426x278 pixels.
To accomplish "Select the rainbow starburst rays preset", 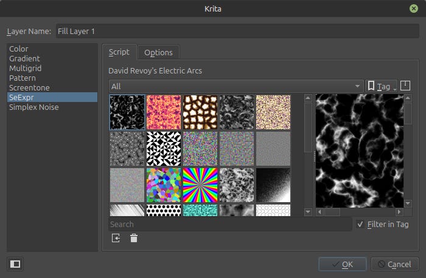I will pyautogui.click(x=200, y=185).
